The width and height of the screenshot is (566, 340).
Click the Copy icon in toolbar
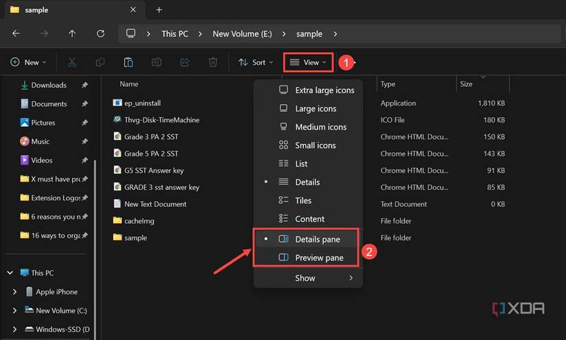(x=100, y=62)
